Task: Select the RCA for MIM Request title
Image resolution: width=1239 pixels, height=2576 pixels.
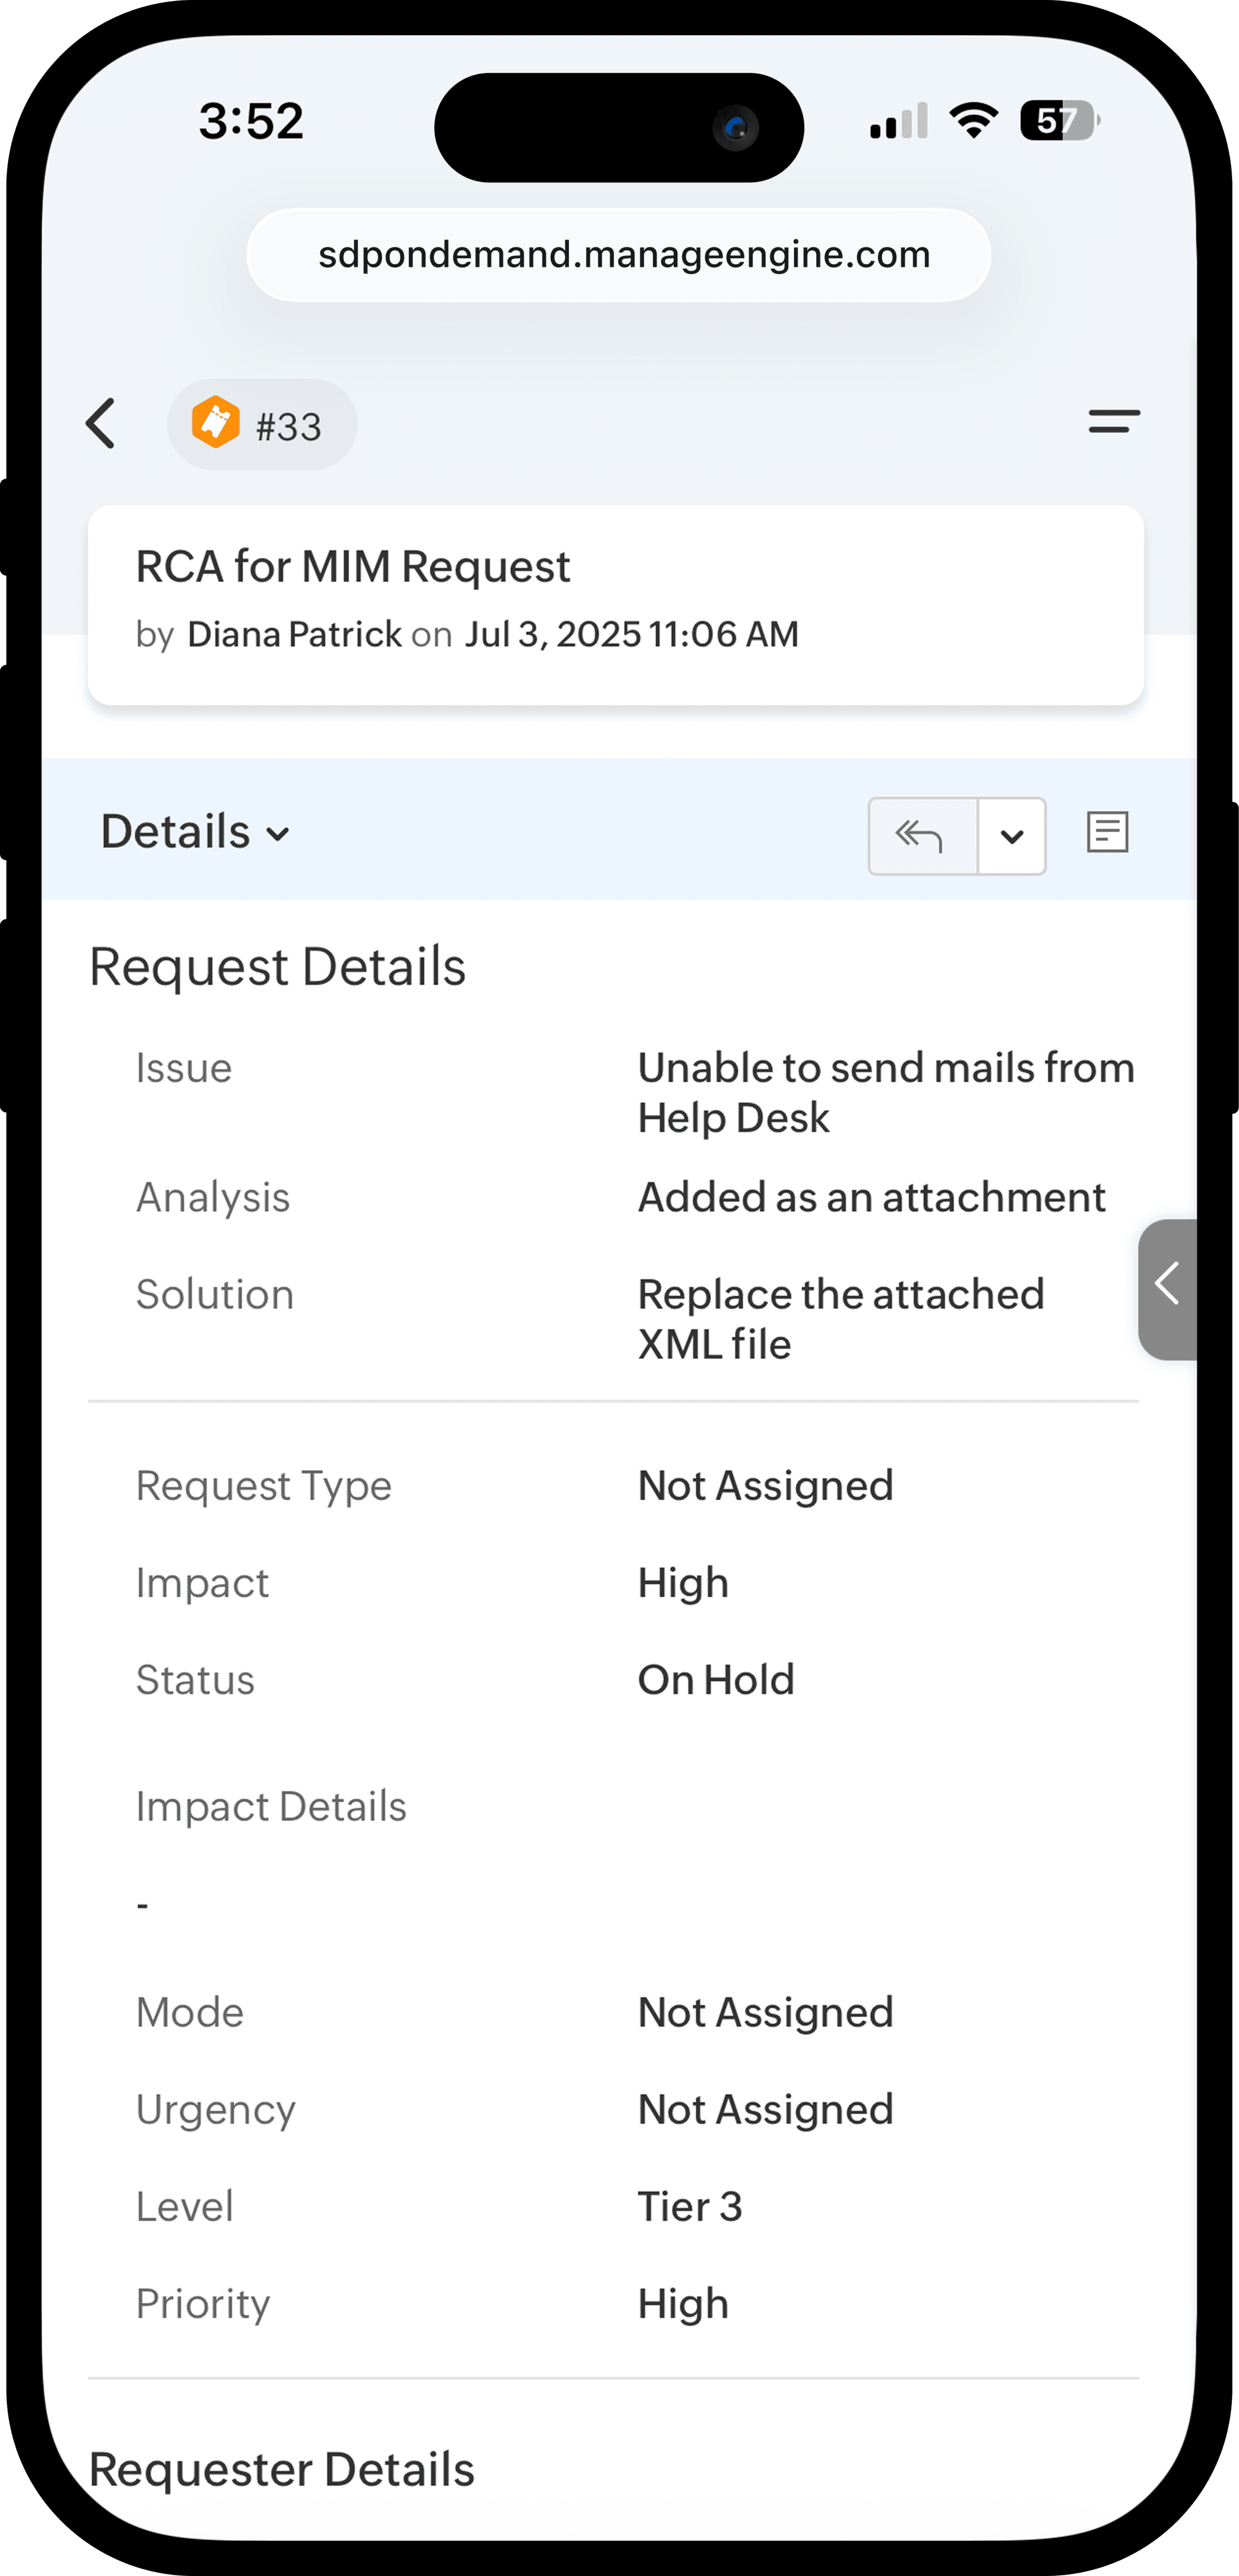Action: [353, 567]
